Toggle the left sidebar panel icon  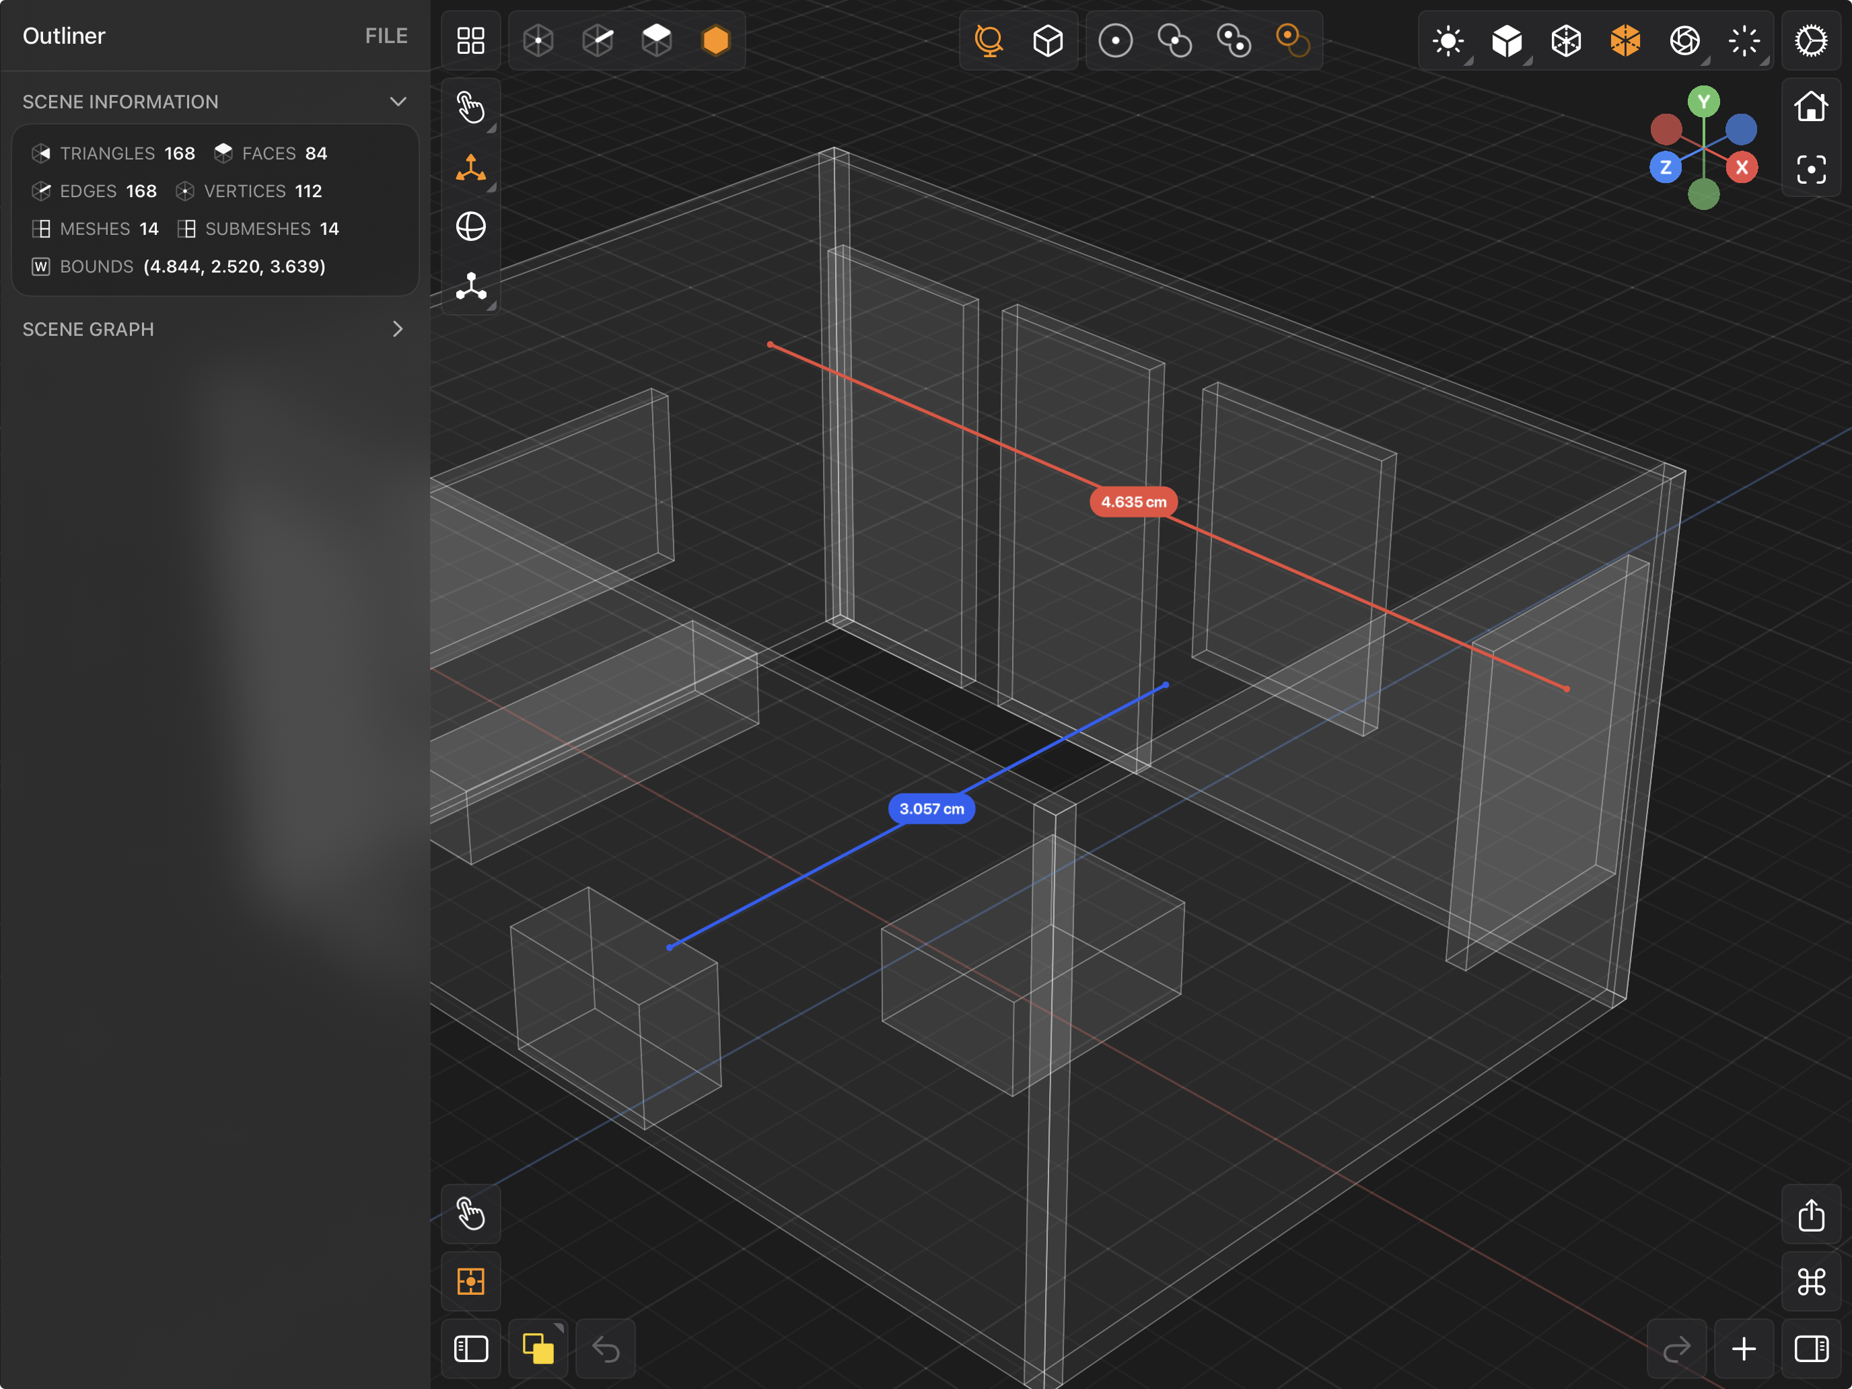(x=470, y=1349)
